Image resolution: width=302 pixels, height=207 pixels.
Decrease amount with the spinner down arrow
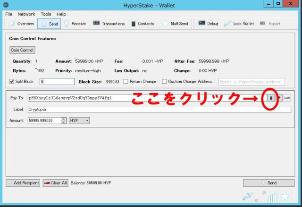pos(64,122)
